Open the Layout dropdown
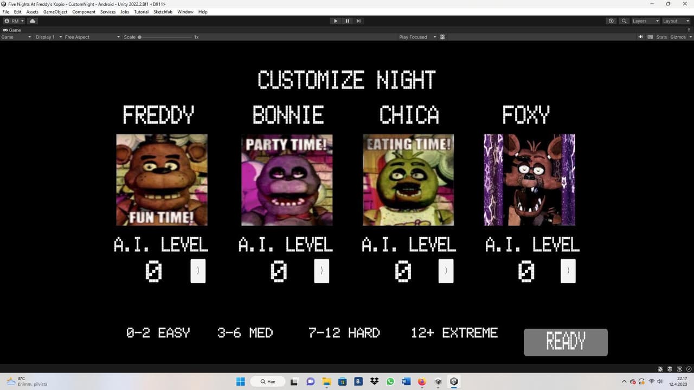 pyautogui.click(x=676, y=21)
